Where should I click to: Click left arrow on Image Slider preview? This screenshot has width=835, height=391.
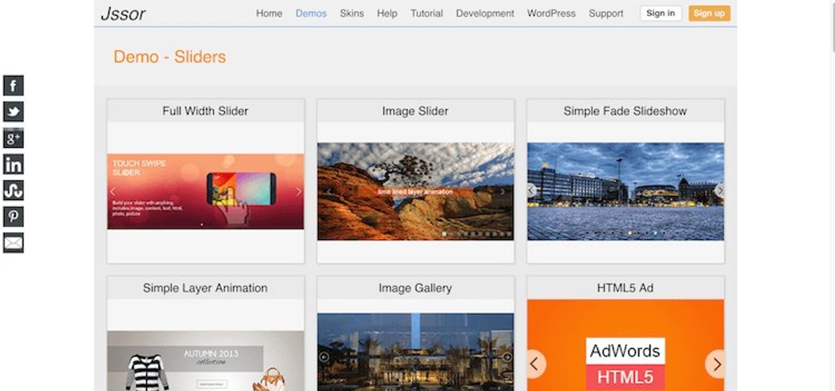[329, 192]
